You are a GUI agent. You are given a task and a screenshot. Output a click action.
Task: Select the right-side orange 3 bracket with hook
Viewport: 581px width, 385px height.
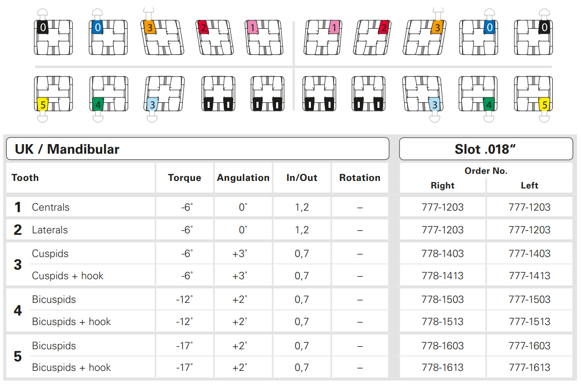click(x=424, y=37)
